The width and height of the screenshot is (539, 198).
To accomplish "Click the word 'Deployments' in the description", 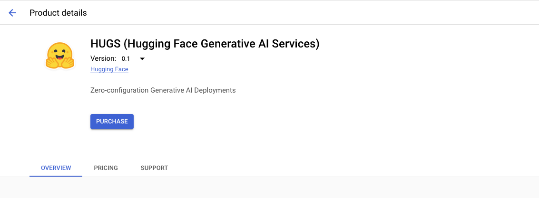I will pos(217,90).
